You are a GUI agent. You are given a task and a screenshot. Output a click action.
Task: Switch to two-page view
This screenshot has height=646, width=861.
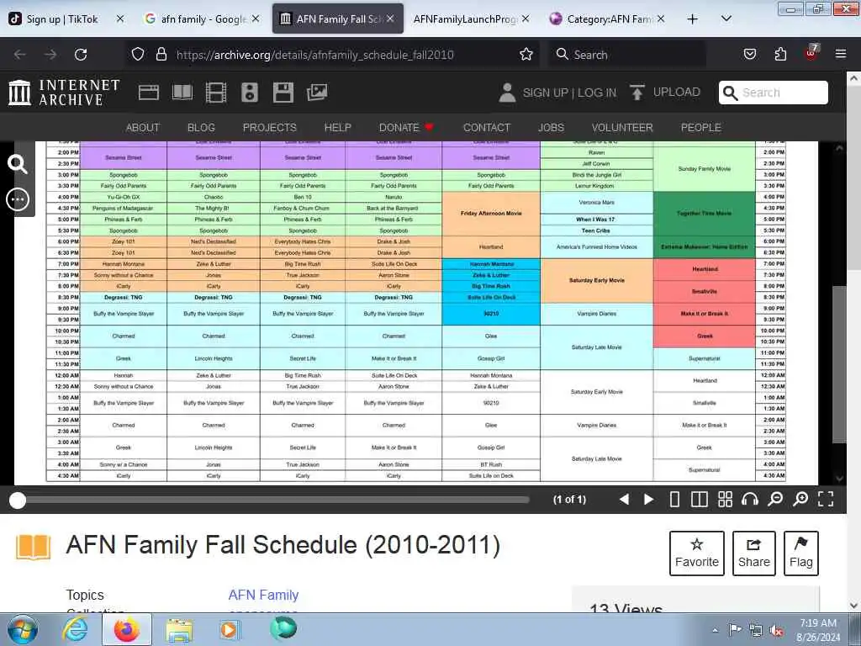699,500
